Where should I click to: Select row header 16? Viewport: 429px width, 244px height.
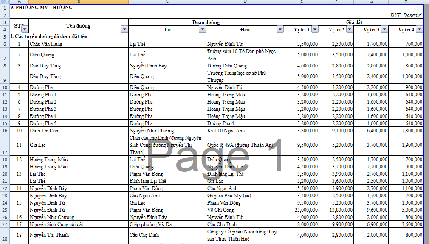point(5,131)
